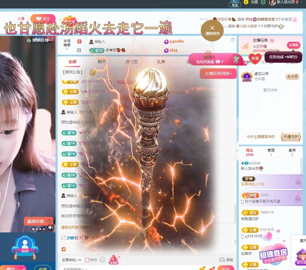Click the 守护主播尊享特权 text
This screenshot has height=270, width=306.
pyautogui.click(x=261, y=137)
